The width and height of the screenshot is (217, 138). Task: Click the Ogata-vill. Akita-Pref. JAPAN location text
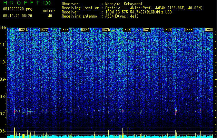154,8
